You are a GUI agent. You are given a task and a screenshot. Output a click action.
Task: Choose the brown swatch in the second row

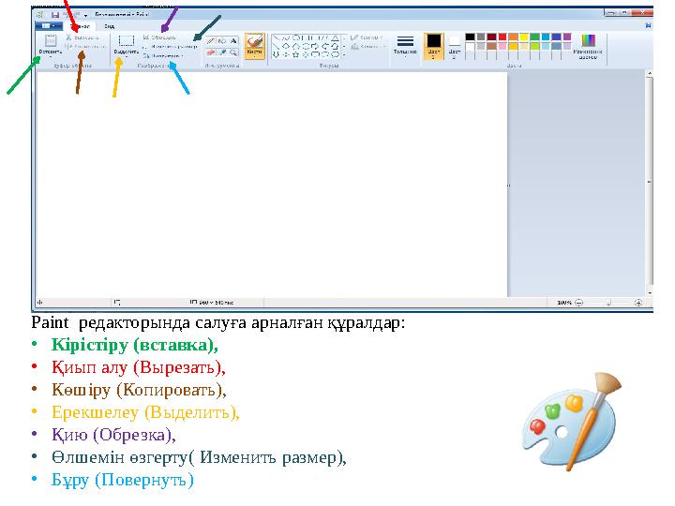(491, 46)
